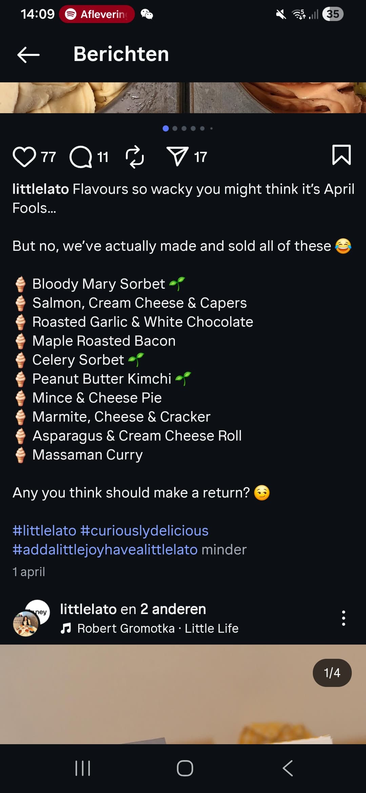Open comments via the speech bubble icon
Viewport: 366px width, 793px height.
click(x=81, y=157)
